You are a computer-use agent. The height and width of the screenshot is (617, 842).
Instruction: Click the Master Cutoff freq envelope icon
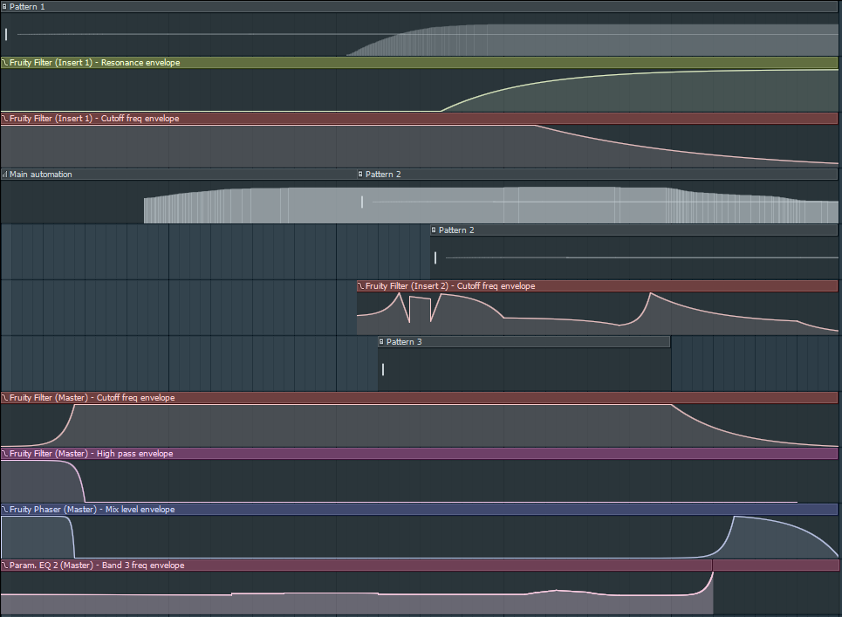pos(4,398)
